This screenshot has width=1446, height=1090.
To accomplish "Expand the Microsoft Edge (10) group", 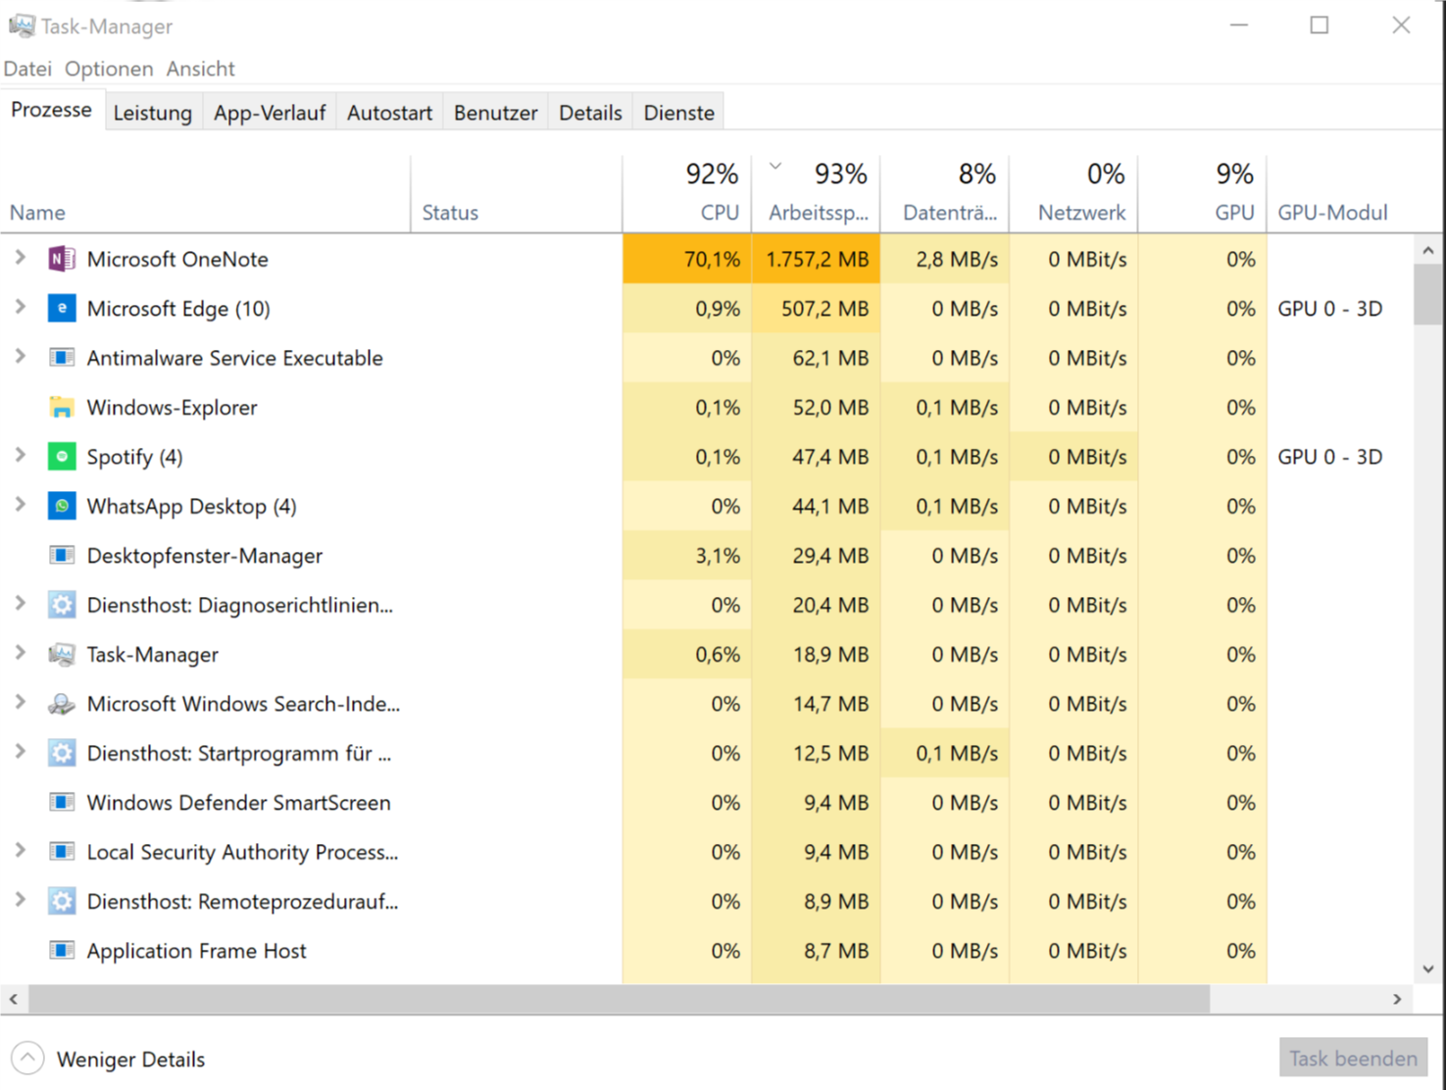I will 20,307.
